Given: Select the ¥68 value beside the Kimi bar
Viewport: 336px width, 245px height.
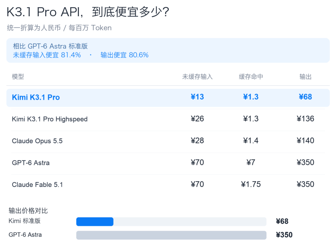Looking at the screenshot, I should (282, 221).
